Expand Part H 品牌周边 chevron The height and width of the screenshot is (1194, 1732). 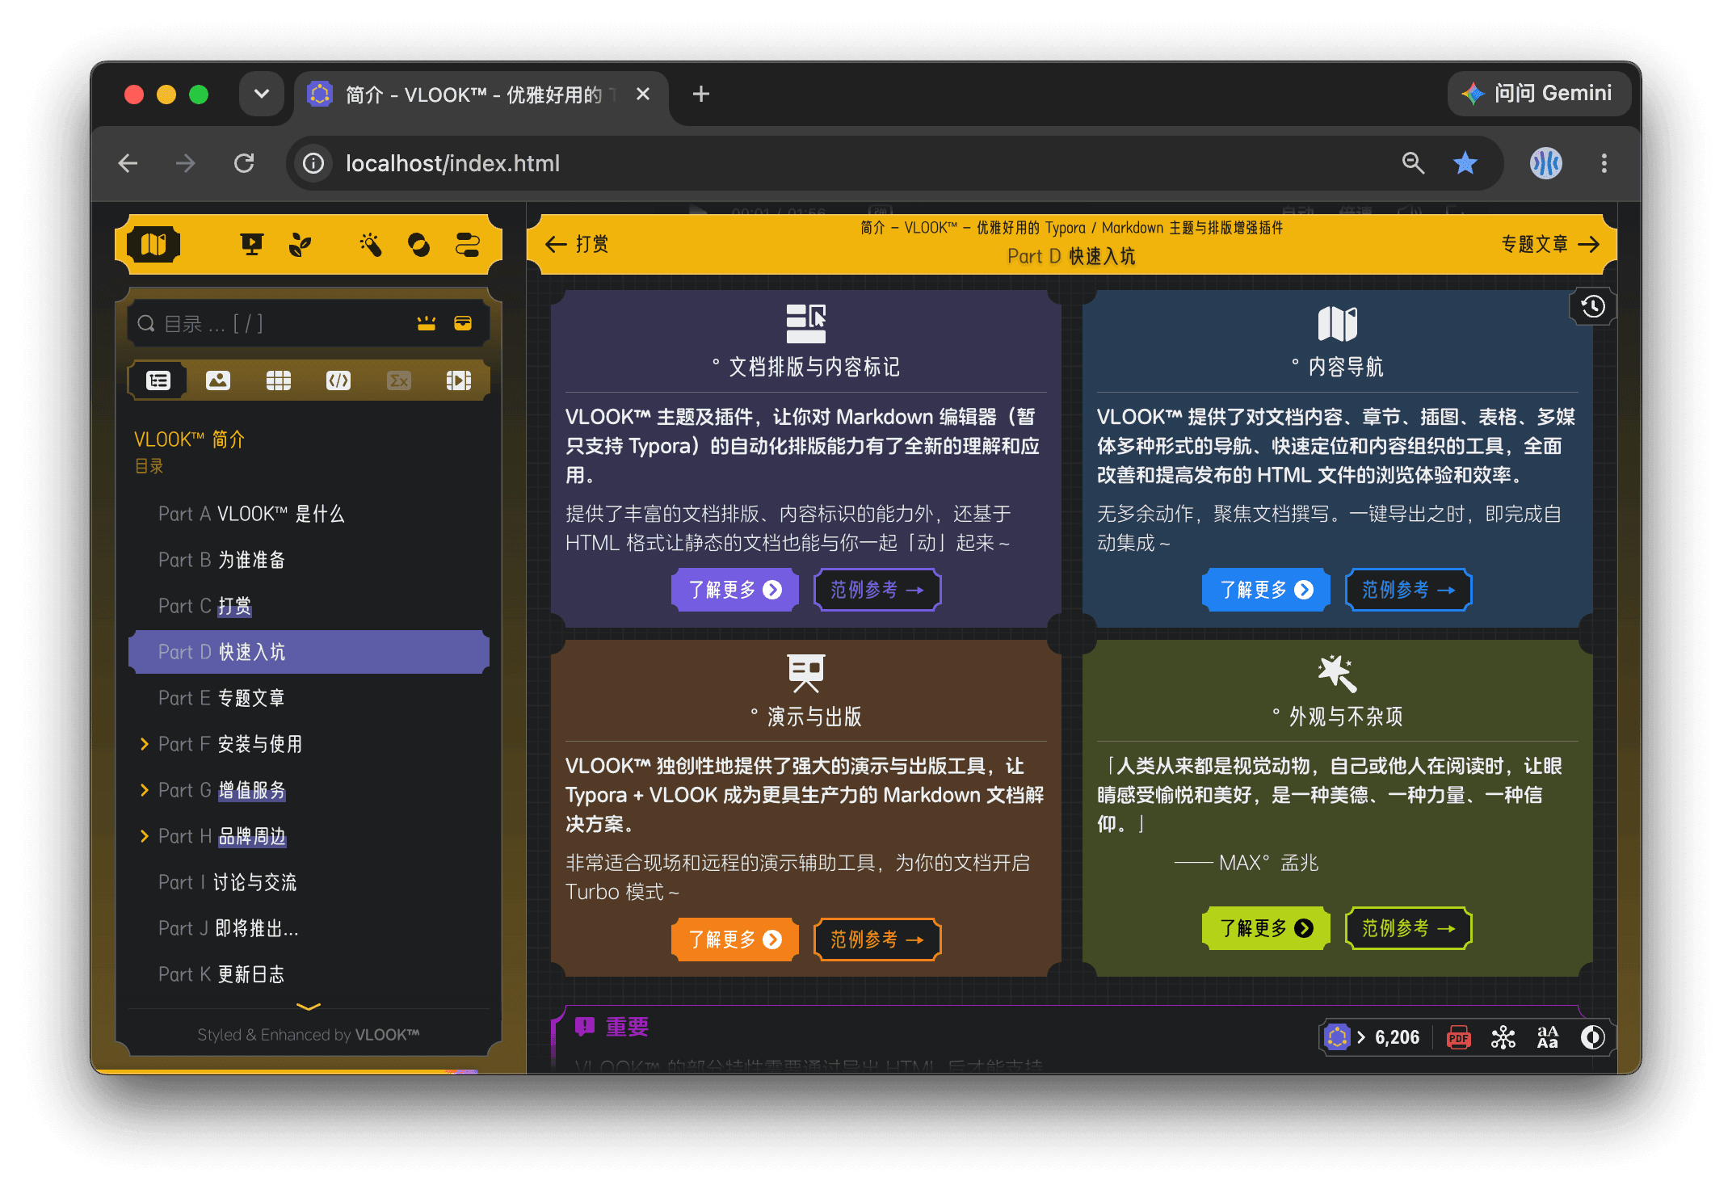pos(144,836)
